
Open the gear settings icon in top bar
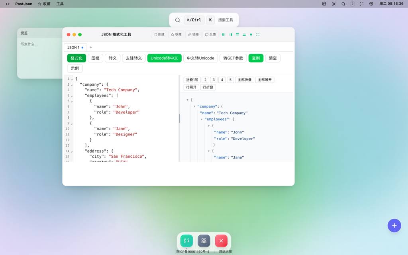(x=371, y=4)
